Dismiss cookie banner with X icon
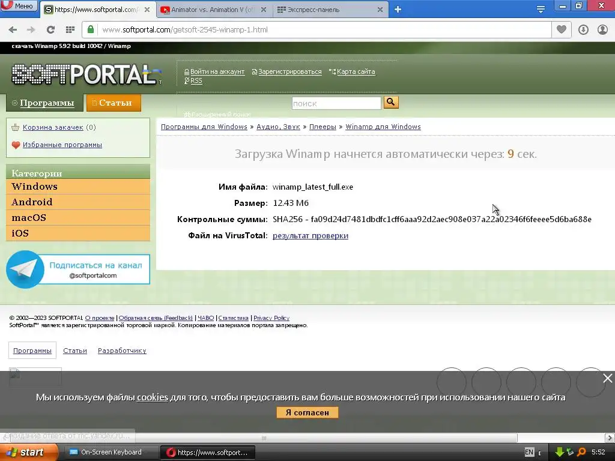615x461 pixels. click(608, 378)
